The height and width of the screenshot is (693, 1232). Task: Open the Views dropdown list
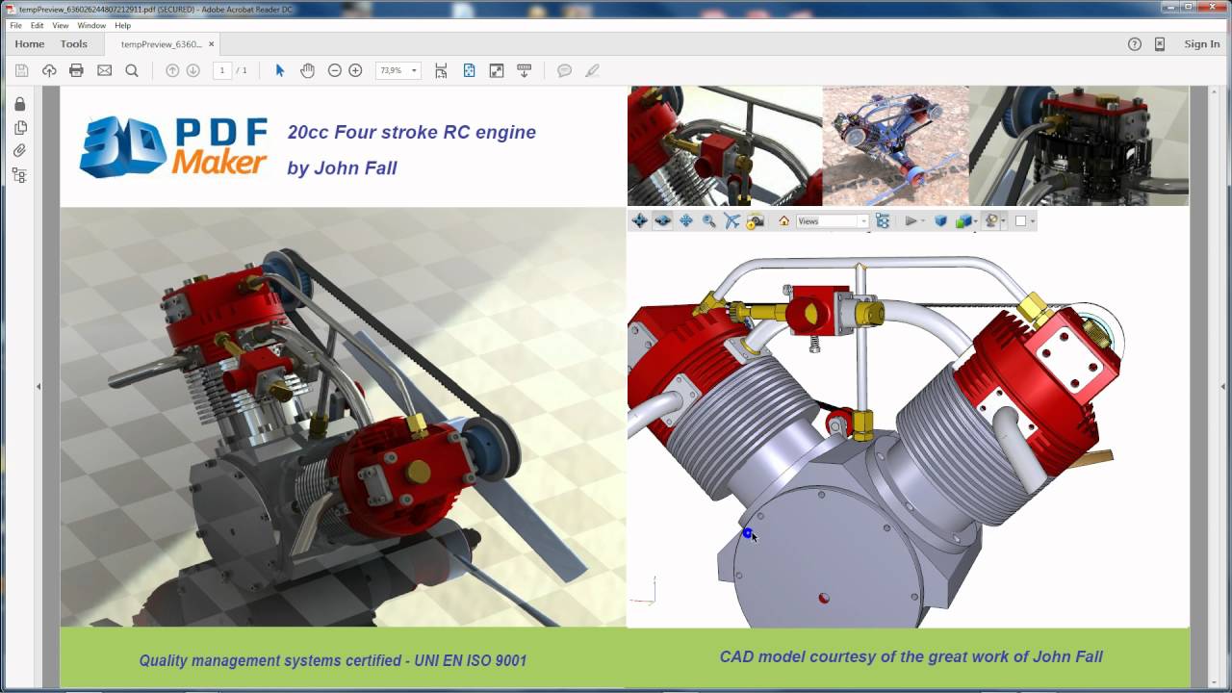tap(833, 220)
